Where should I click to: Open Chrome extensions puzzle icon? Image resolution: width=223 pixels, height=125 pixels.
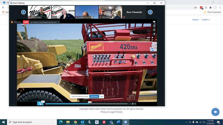point(210,8)
